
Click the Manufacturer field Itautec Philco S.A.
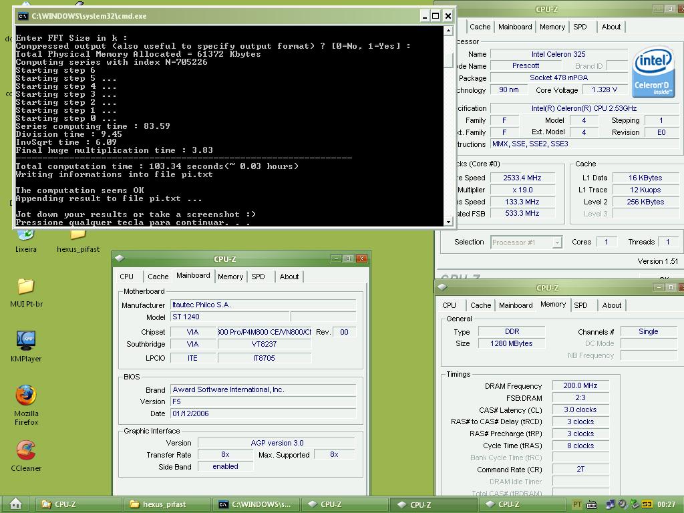click(263, 305)
